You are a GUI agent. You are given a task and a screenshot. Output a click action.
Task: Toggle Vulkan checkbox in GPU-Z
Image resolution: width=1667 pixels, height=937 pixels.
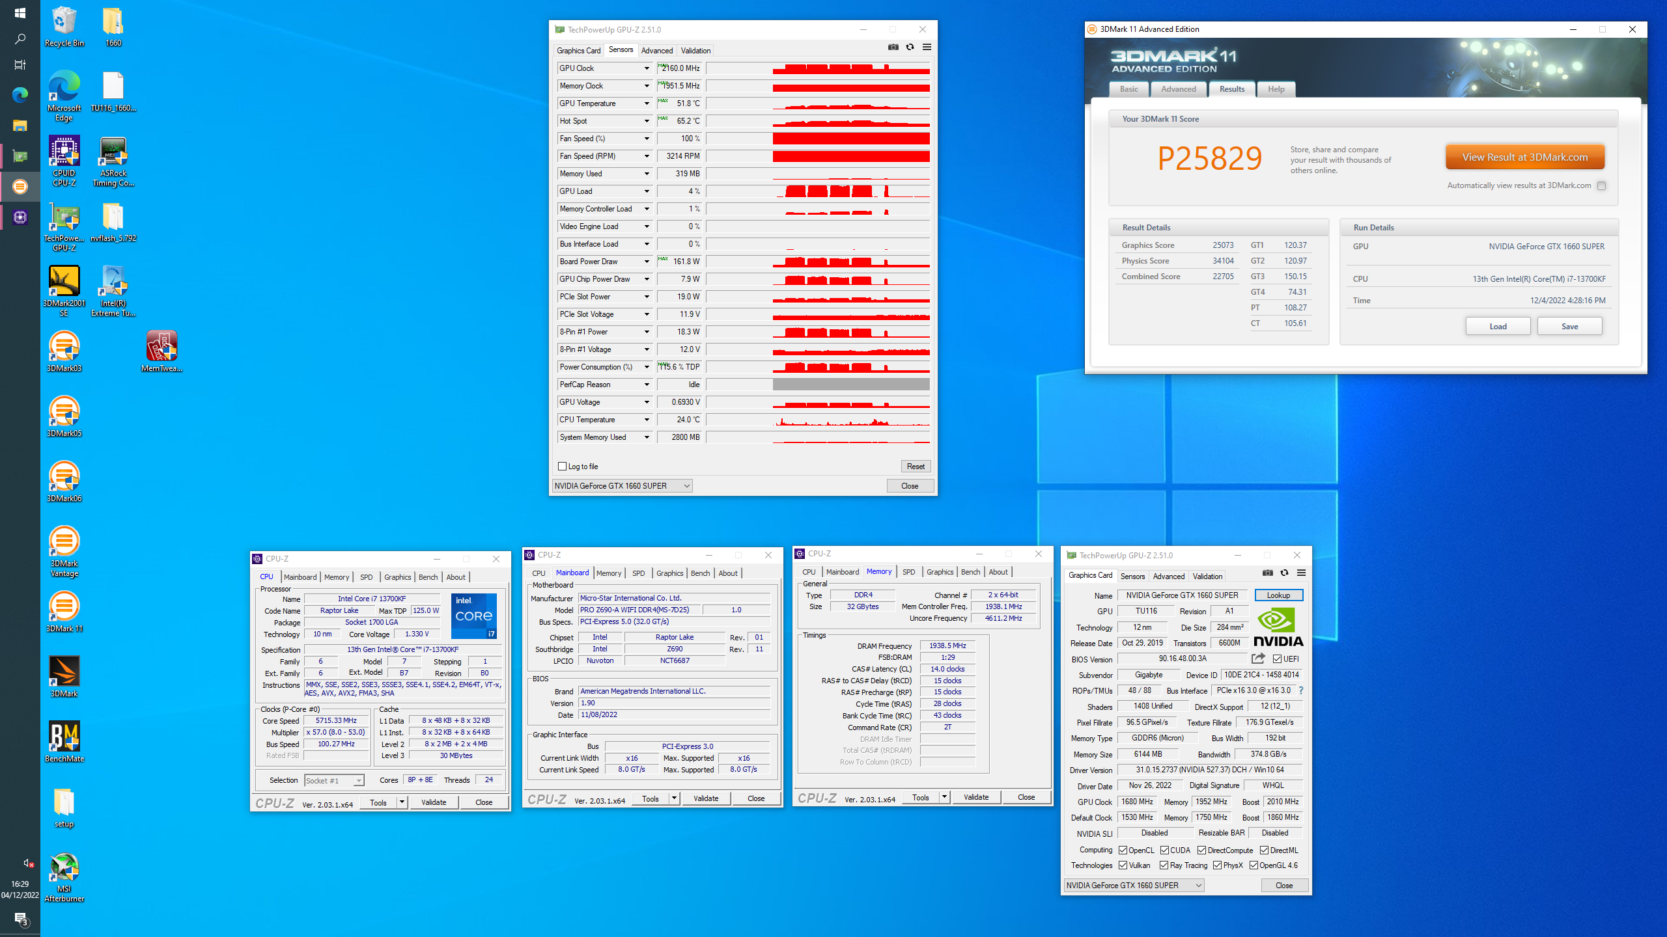tap(1123, 865)
